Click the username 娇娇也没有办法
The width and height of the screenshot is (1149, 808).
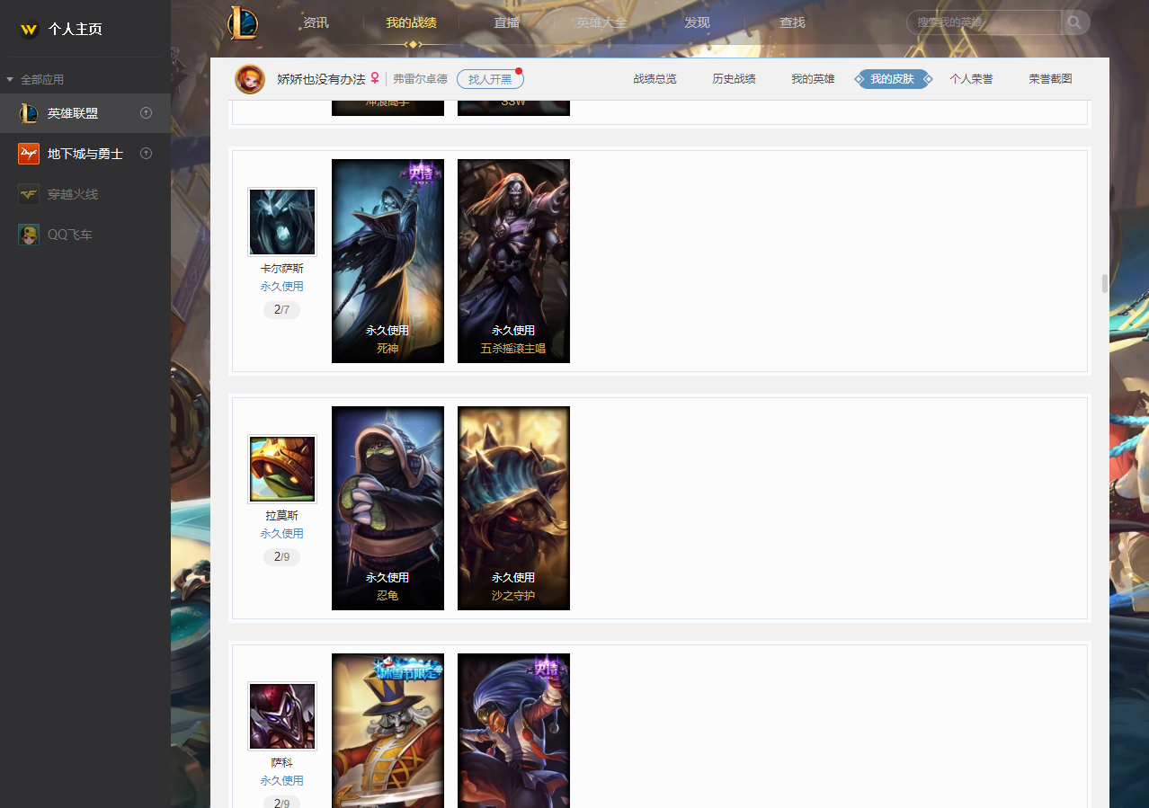(x=321, y=79)
